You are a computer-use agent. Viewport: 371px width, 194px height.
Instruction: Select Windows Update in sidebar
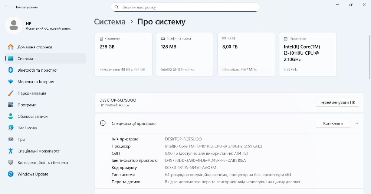[45, 174]
